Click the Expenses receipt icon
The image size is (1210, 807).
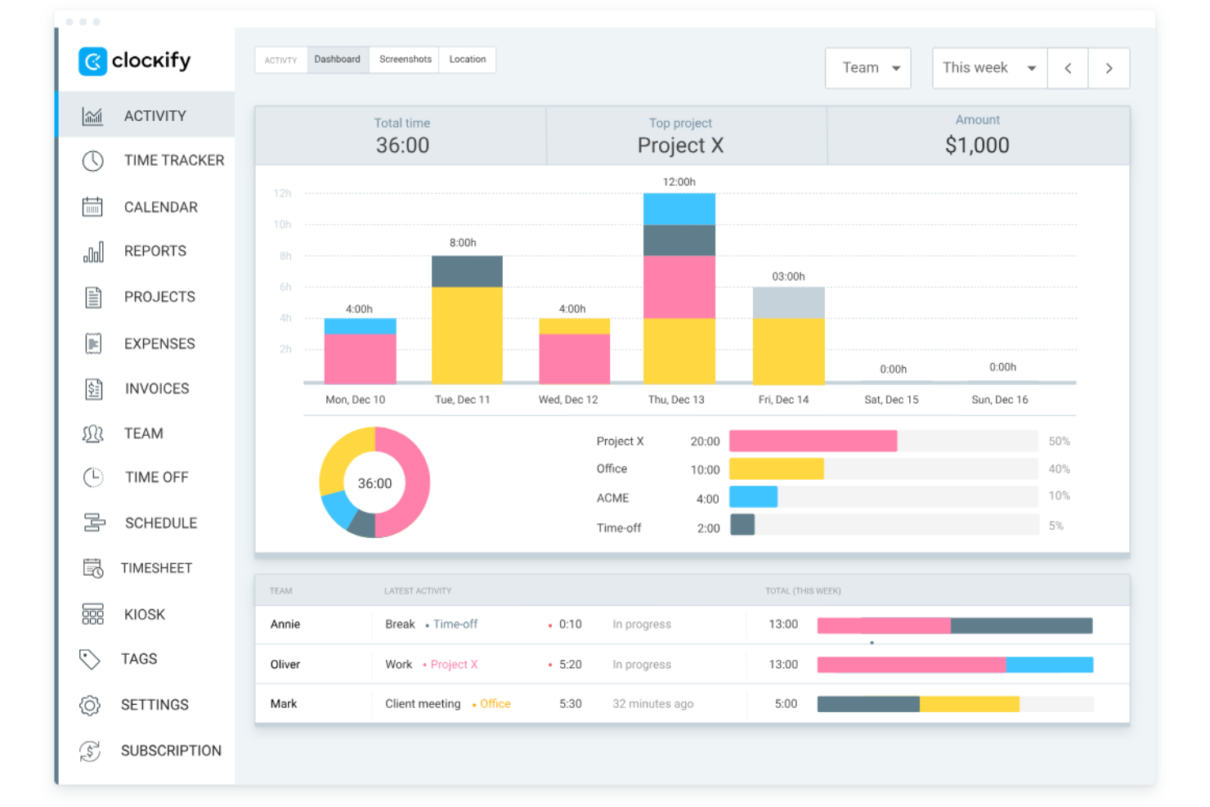93,343
